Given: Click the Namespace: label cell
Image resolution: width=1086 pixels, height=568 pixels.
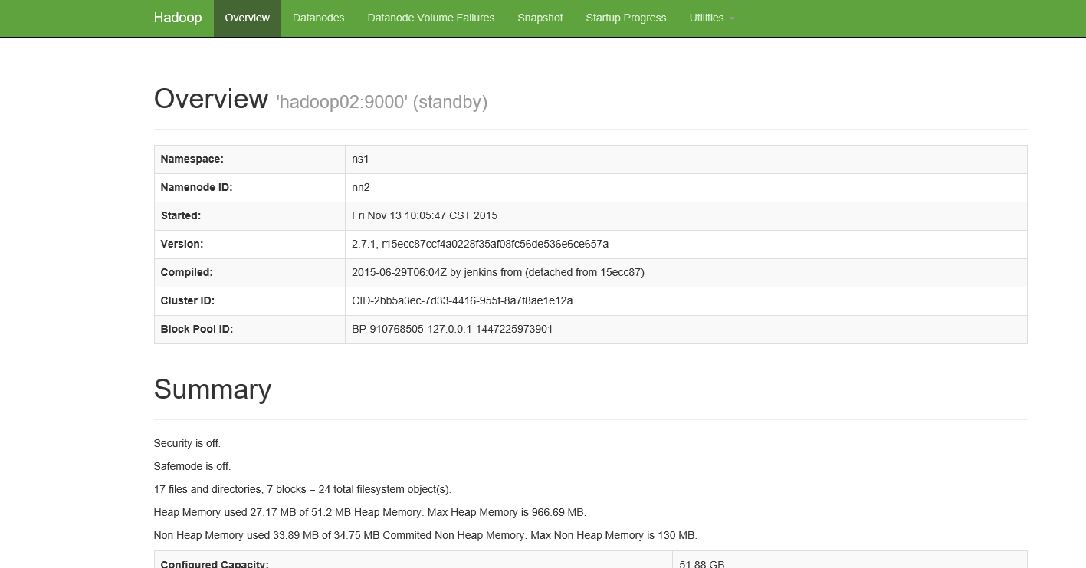Looking at the screenshot, I should (x=250, y=159).
